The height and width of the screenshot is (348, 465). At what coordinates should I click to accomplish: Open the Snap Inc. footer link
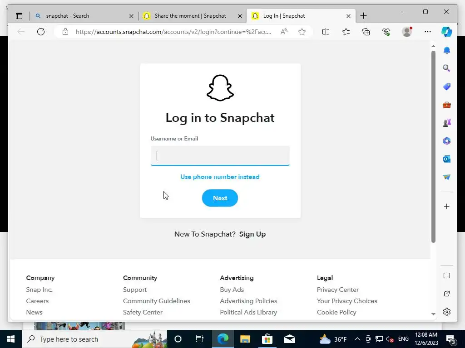(x=39, y=290)
